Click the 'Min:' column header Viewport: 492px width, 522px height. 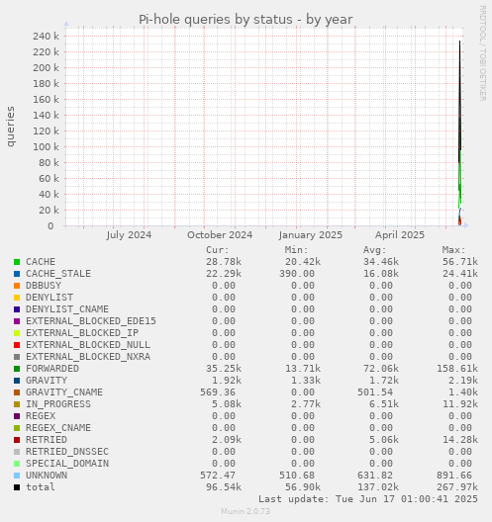296,250
